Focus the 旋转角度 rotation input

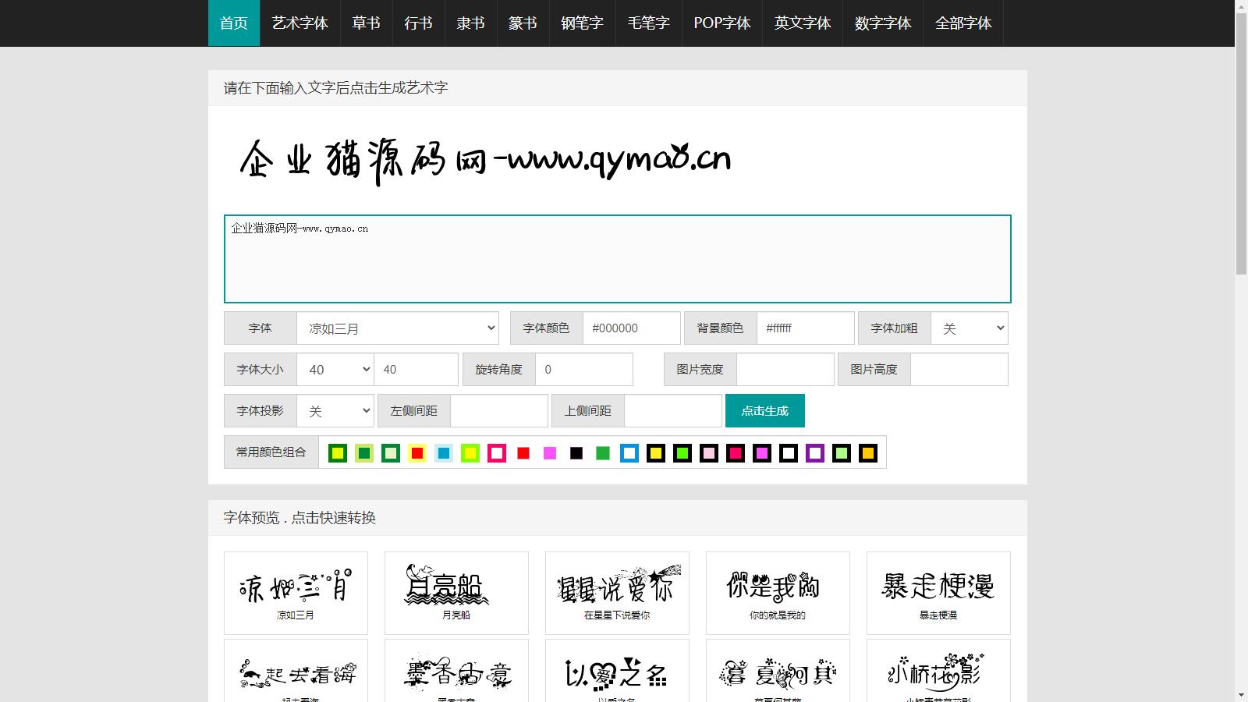[x=583, y=370]
